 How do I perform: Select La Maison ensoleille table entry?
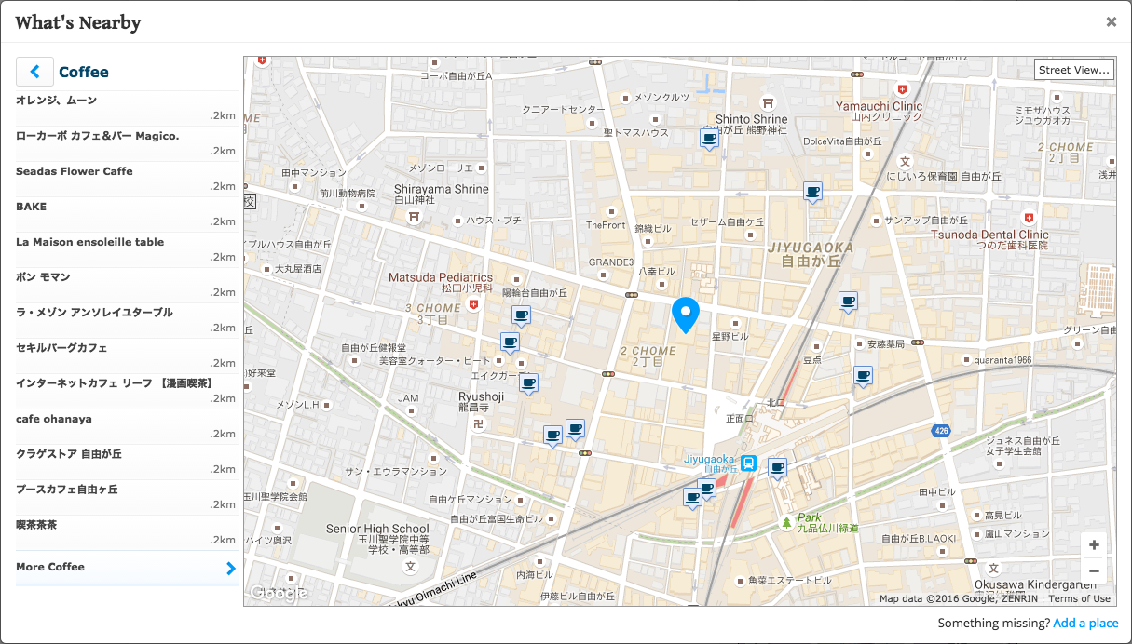coord(89,242)
